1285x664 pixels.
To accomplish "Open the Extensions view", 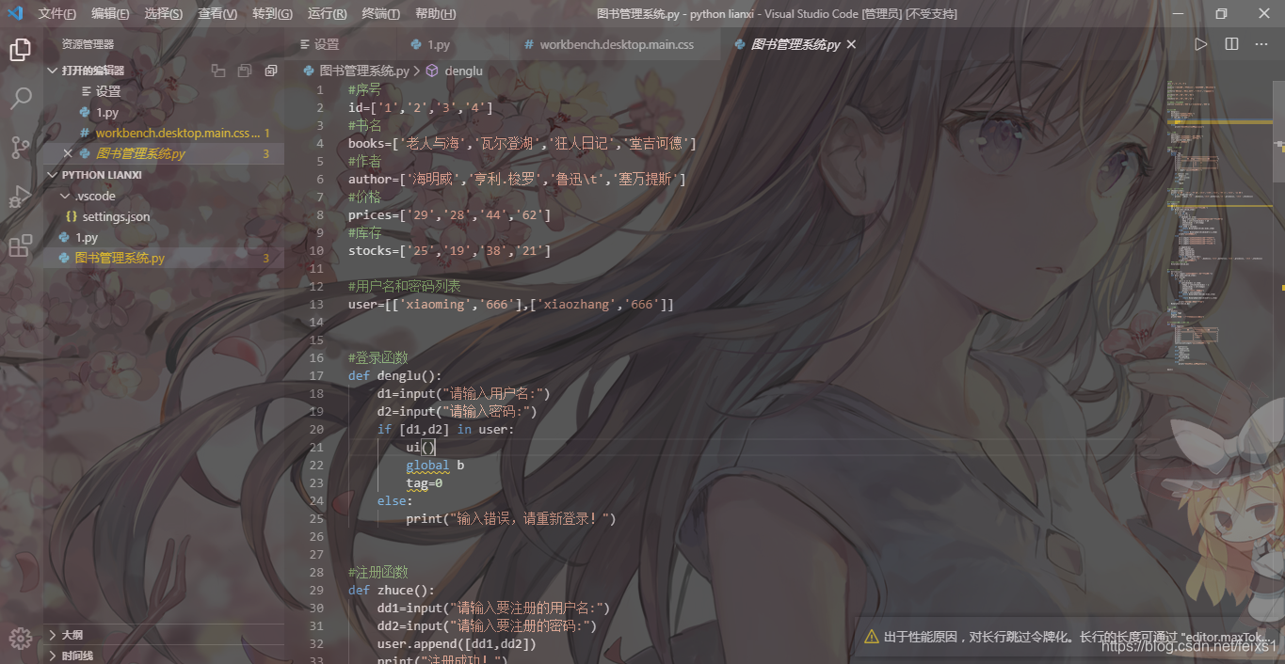I will (21, 246).
